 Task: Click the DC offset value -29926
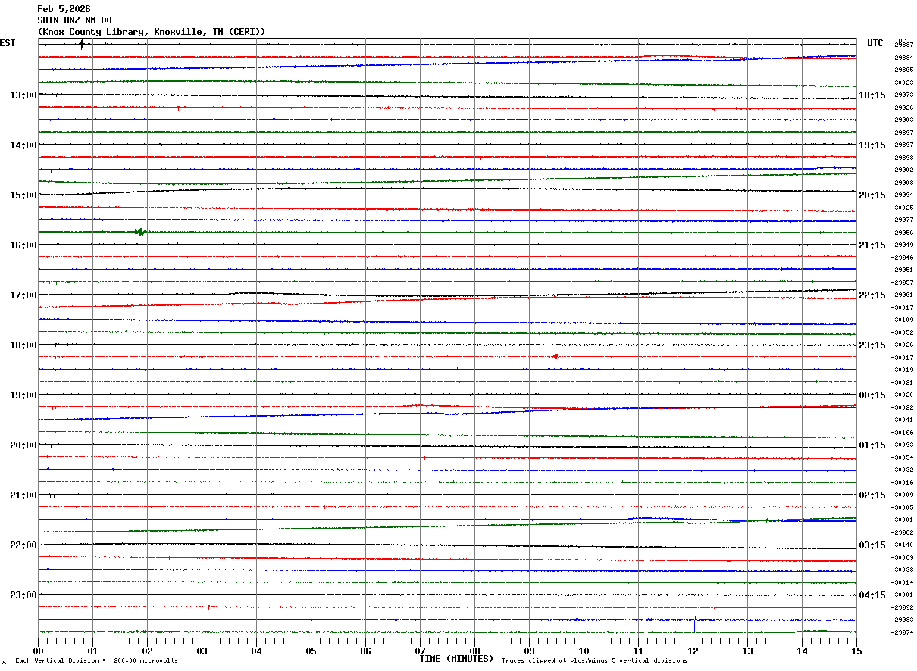coord(903,108)
